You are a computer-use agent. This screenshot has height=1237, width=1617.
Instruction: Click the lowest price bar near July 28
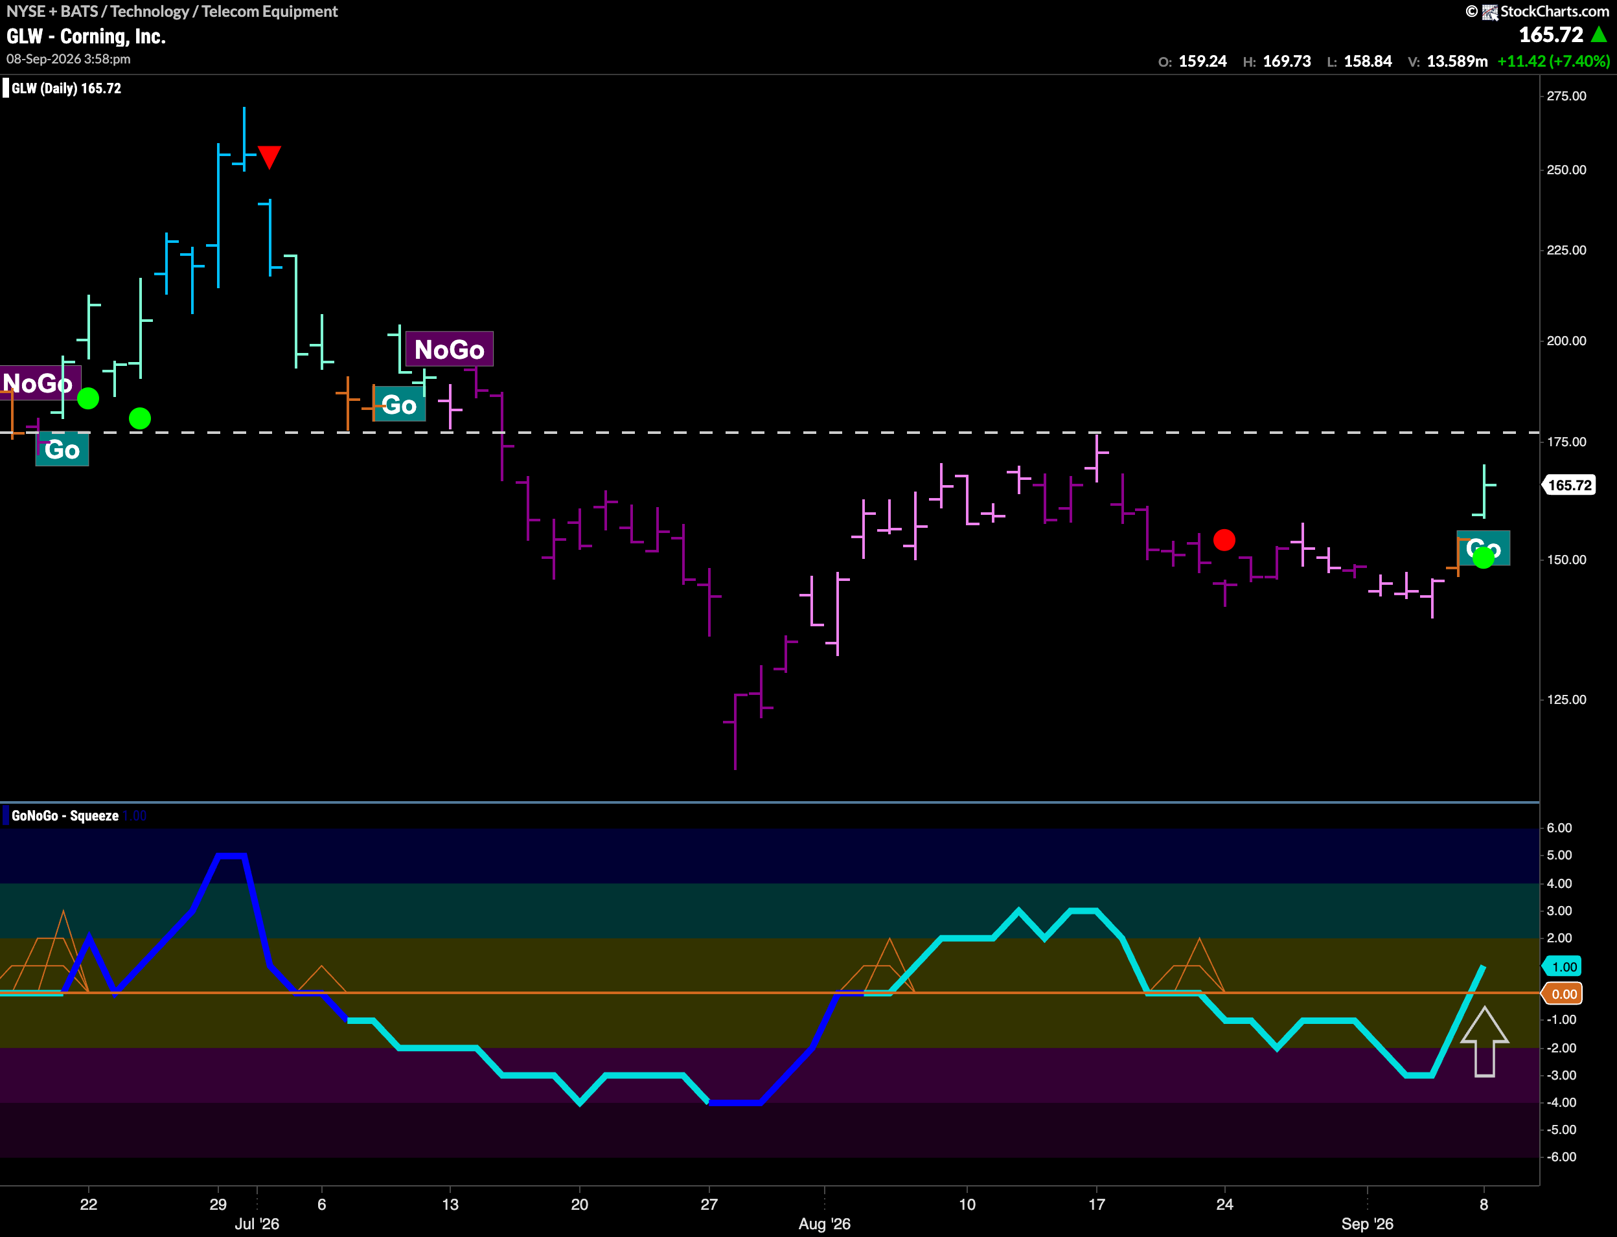[x=735, y=731]
